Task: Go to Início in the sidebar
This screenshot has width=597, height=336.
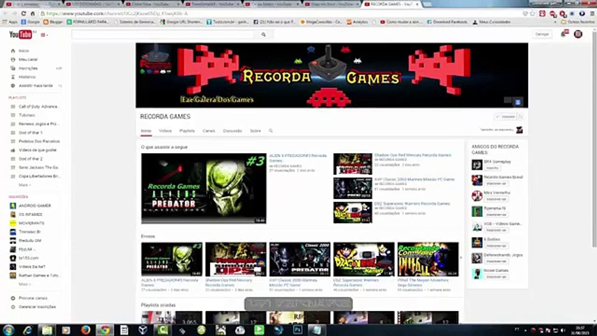Action: [x=24, y=50]
